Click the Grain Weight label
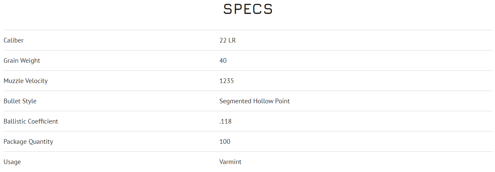495x172 pixels. 22,61
